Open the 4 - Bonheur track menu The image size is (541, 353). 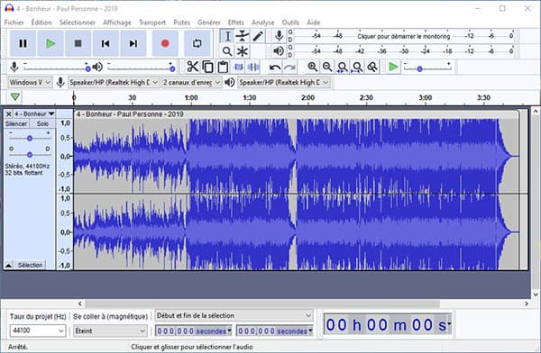[x=34, y=113]
